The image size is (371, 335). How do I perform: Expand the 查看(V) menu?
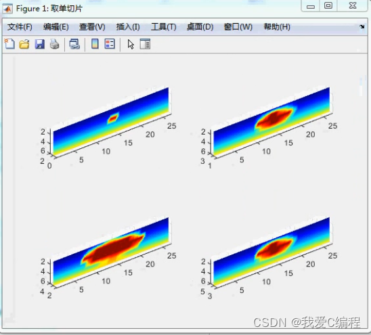pos(92,27)
